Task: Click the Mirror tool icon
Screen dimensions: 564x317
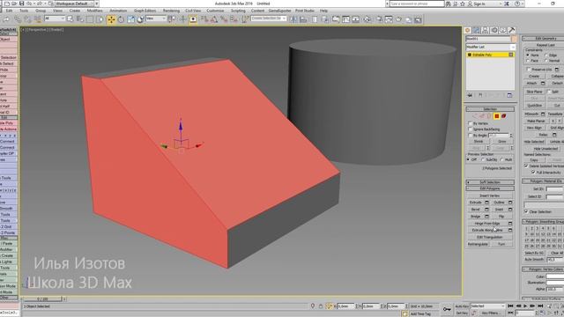Action: [293, 19]
